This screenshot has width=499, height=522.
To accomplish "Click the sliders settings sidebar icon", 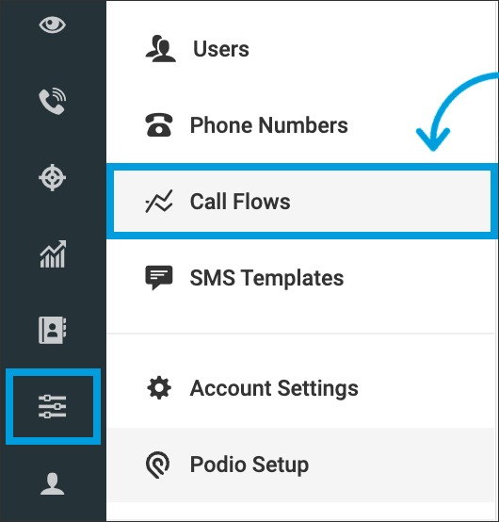I will pos(53,406).
